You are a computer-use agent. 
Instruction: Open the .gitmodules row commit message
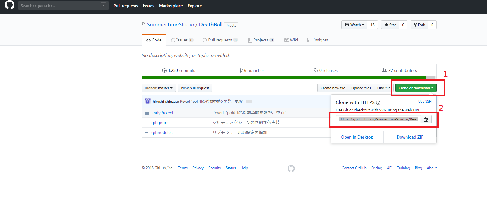[x=240, y=132]
